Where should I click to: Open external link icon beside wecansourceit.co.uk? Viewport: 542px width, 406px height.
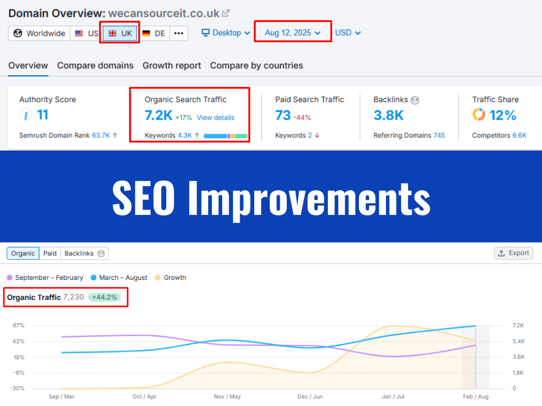225,14
